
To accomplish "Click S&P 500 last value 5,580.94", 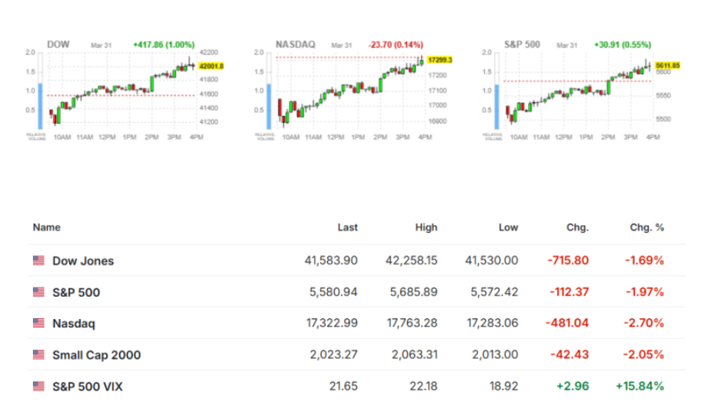I will (x=333, y=292).
